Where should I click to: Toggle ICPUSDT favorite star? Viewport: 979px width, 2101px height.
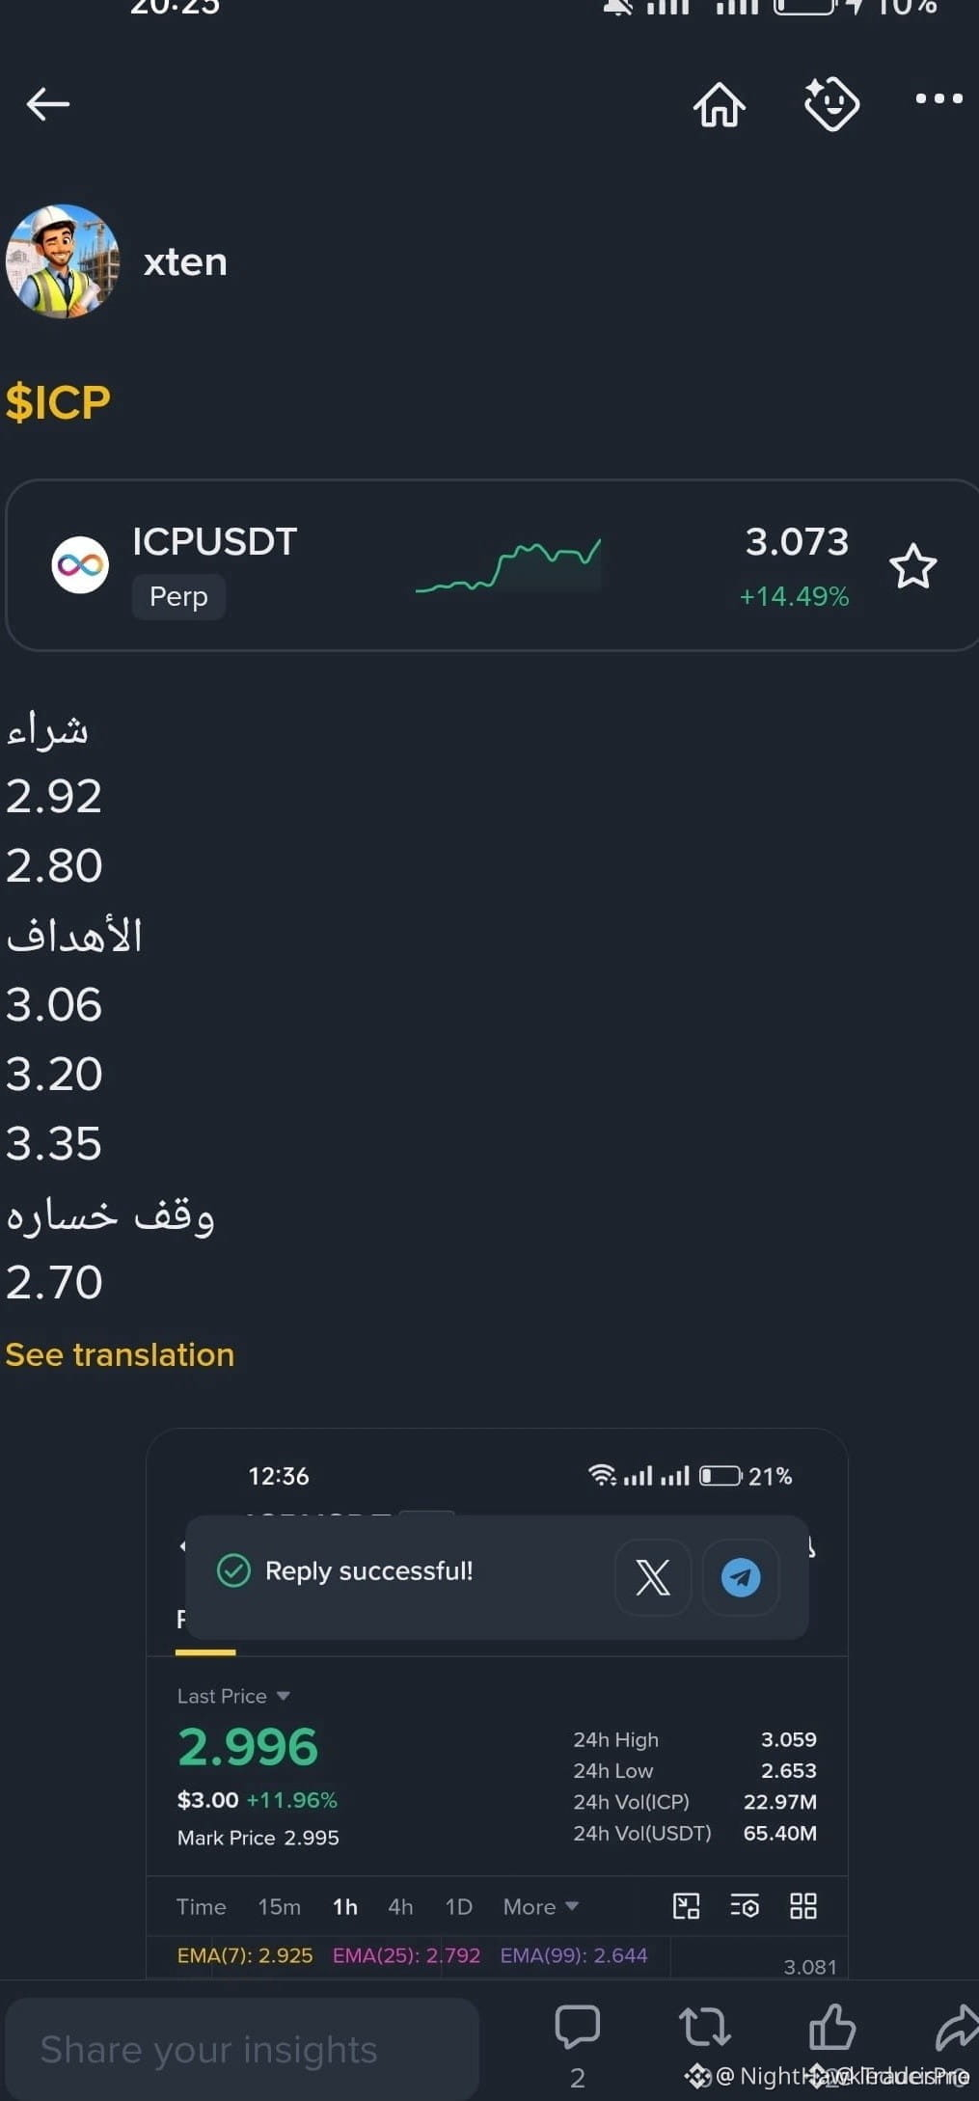912,566
